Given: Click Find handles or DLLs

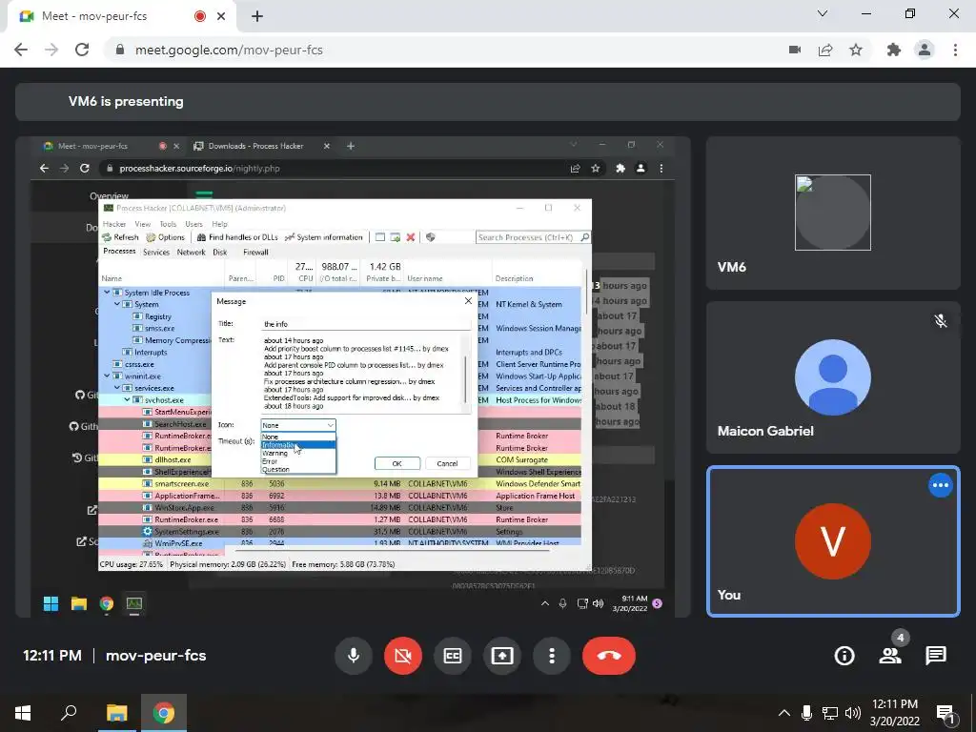Looking at the screenshot, I should 237,237.
